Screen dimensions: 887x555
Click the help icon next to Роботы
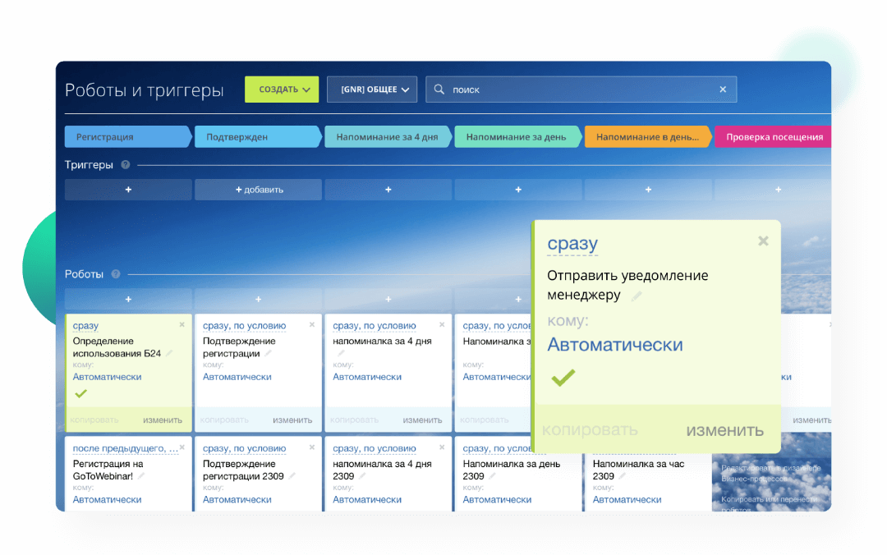(x=116, y=274)
